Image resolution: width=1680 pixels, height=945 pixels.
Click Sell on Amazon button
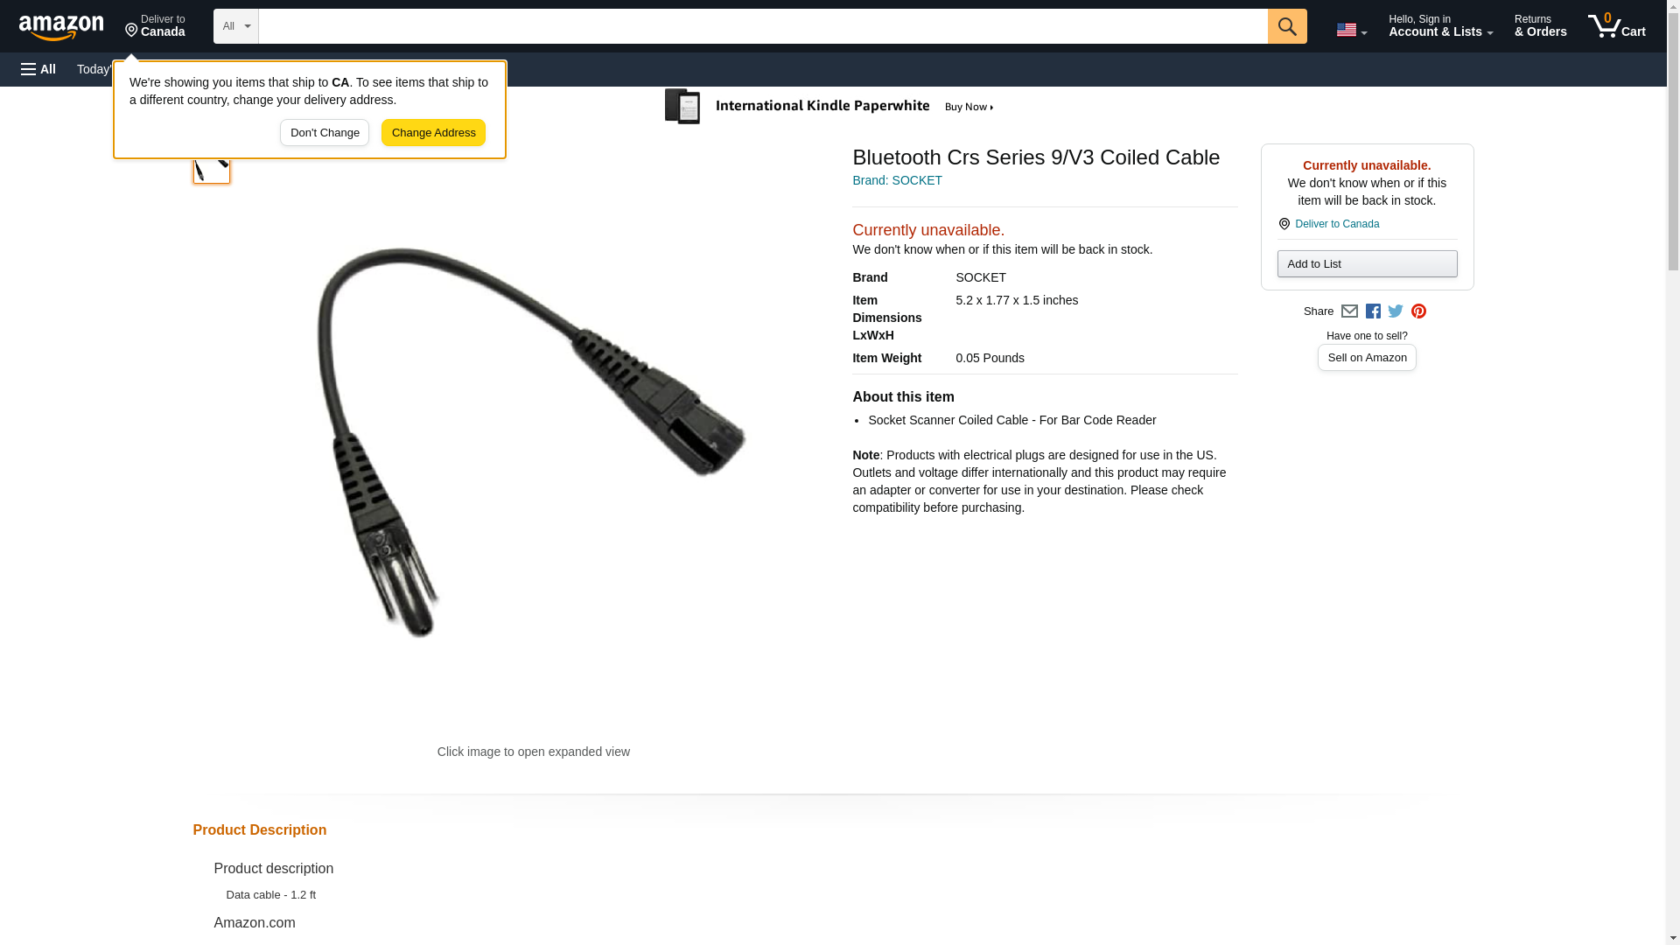coord(1367,358)
